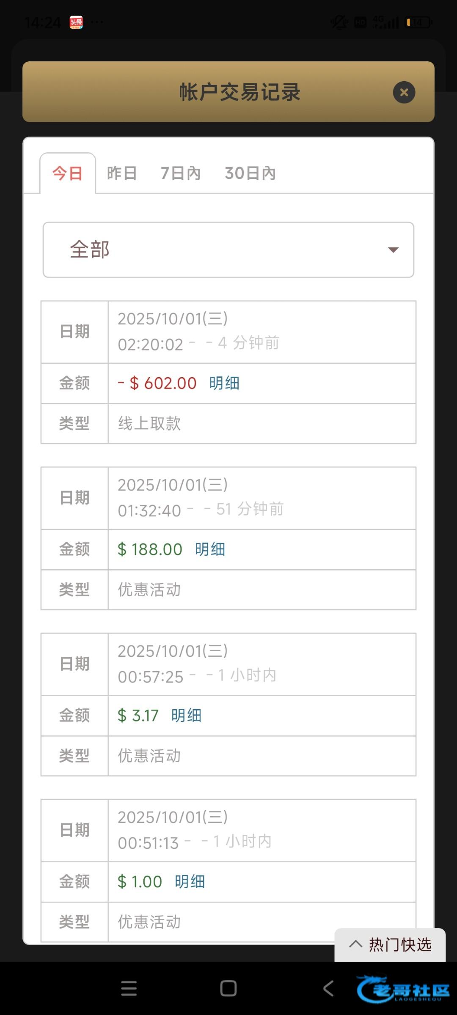This screenshot has width=457, height=1015.
Task: Switch to the 昨日 tab
Action: (122, 173)
